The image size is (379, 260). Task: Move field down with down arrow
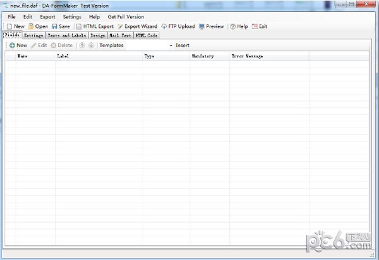click(x=91, y=45)
